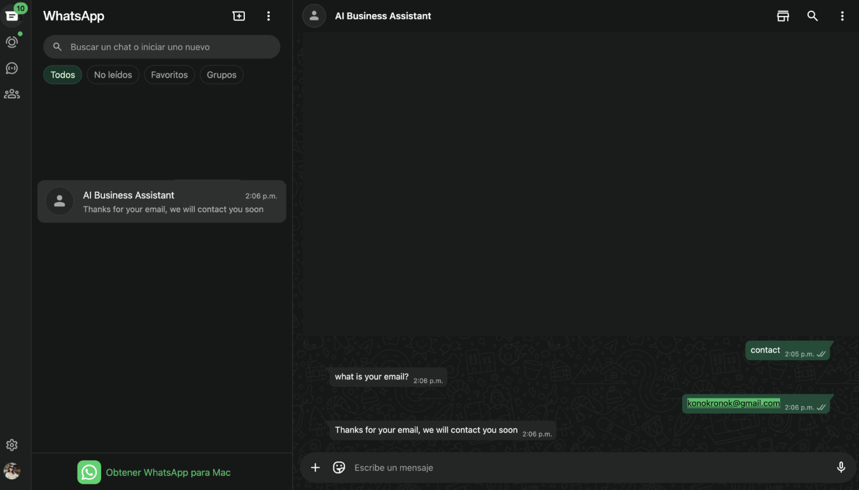Open the conversation three-dot options menu
This screenshot has height=490, width=859.
tap(842, 16)
